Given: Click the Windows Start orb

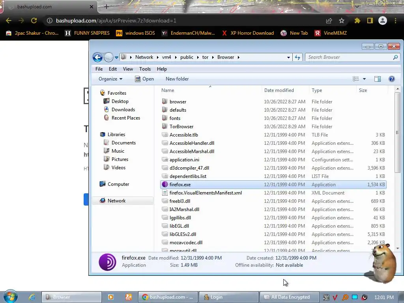Looking at the screenshot, I should click(x=11, y=297).
